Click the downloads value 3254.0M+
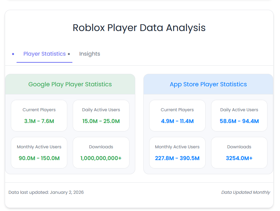Screen dimensions: 280x211 coord(239,158)
